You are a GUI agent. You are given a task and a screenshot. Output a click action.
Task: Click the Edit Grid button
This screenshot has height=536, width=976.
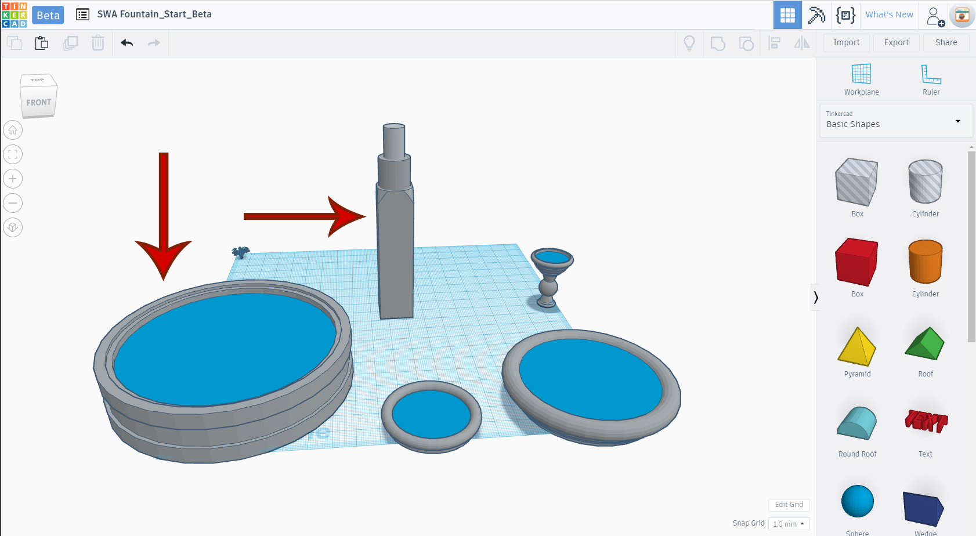coord(789,505)
